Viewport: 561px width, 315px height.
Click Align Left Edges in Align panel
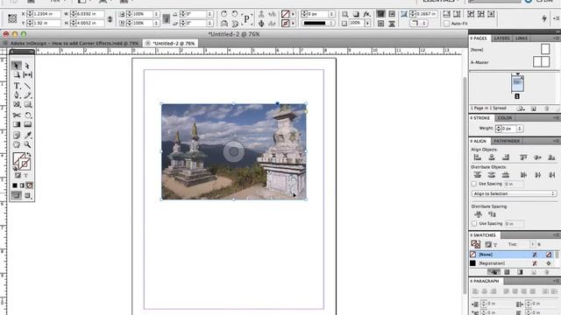pyautogui.click(x=478, y=157)
